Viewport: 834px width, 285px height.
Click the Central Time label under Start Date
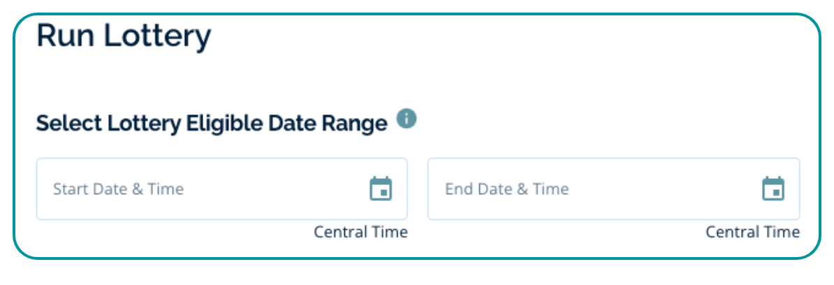(360, 232)
